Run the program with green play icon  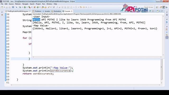click(x=25, y=7)
